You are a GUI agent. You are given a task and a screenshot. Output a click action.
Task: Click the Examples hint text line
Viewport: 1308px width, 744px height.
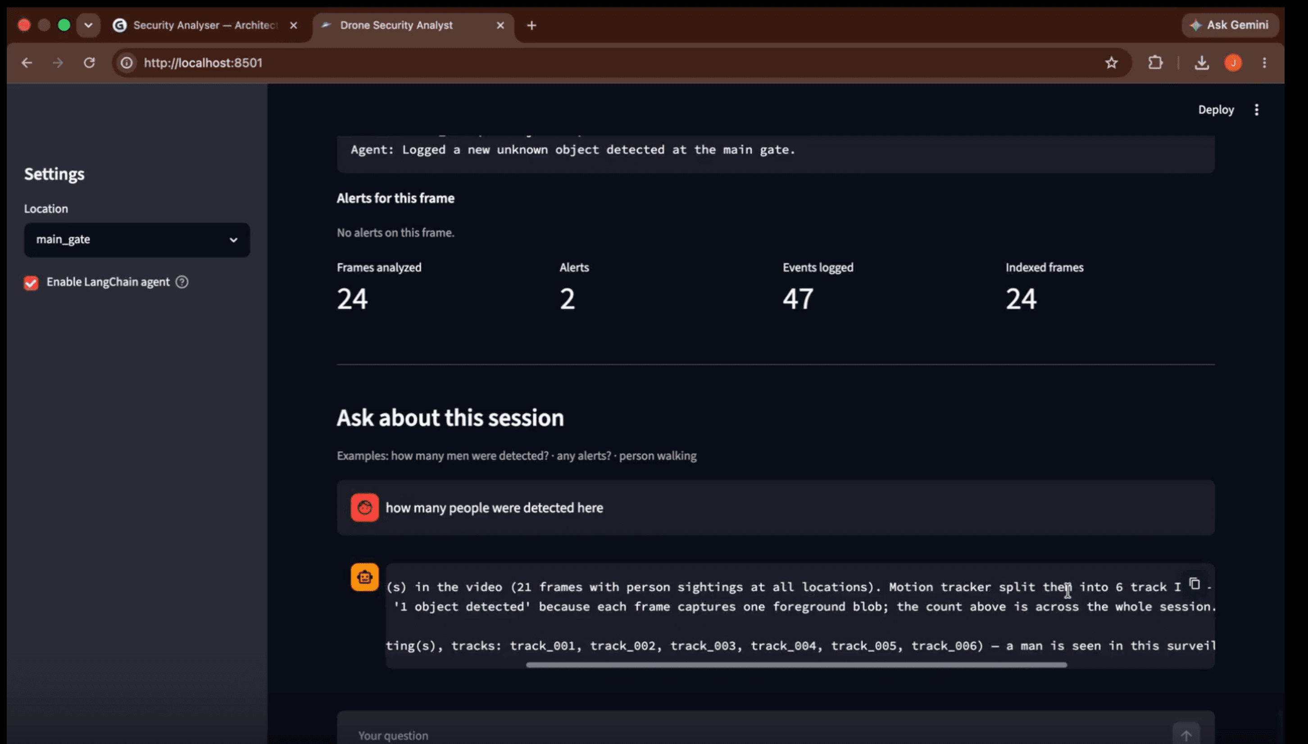pos(517,456)
